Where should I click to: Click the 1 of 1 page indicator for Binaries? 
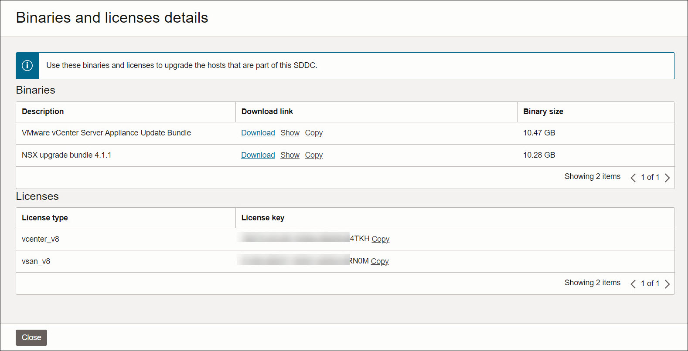pyautogui.click(x=650, y=177)
